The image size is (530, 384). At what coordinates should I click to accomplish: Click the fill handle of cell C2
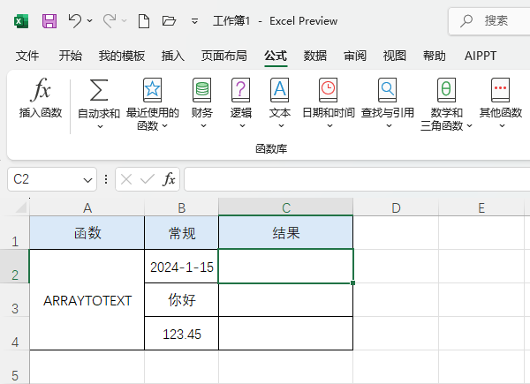click(352, 283)
